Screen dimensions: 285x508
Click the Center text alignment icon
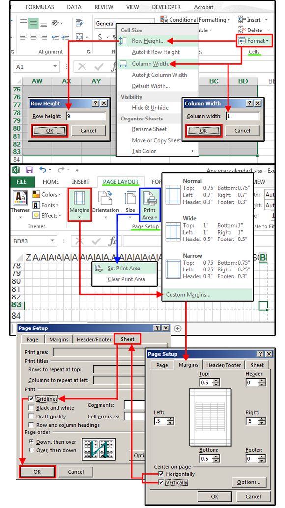(33, 37)
